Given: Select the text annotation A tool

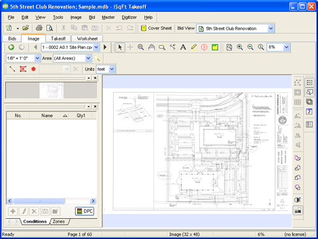Looking at the screenshot, I should click(183, 47).
